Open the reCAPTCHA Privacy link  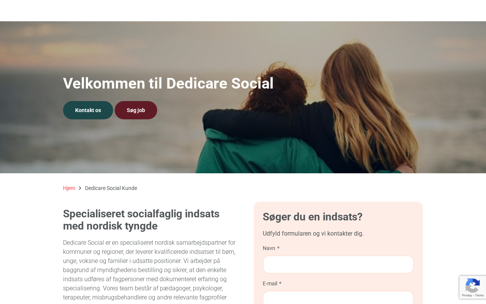coord(467,296)
